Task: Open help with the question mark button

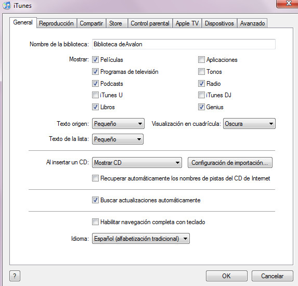Action: point(15,276)
